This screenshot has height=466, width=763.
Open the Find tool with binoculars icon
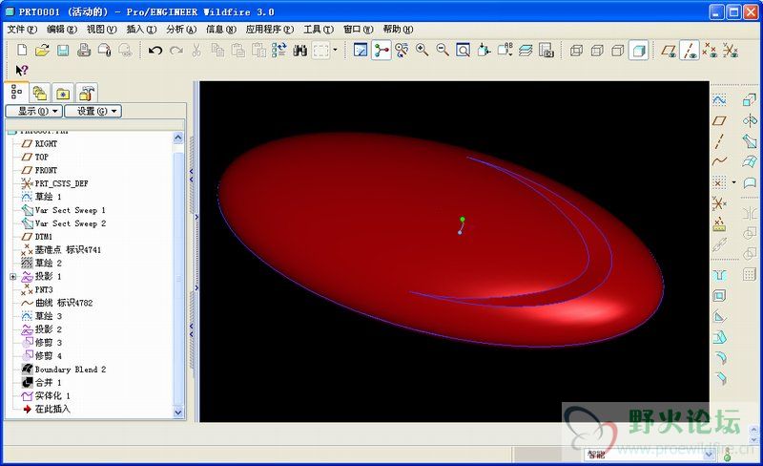(x=299, y=51)
